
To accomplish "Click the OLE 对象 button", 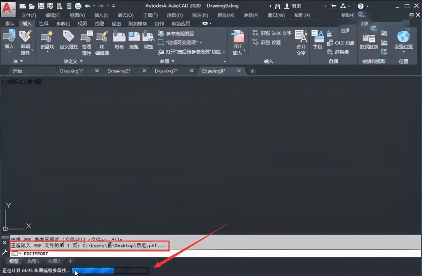I will point(341,43).
